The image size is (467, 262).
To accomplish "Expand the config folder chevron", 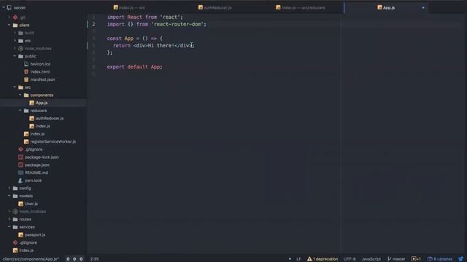I will (x=9, y=188).
